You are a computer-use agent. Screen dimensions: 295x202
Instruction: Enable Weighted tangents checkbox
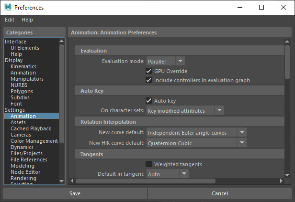[148, 164]
